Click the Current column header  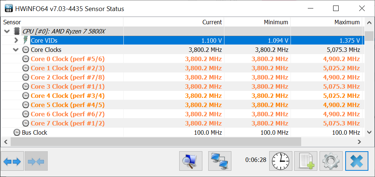click(174, 22)
